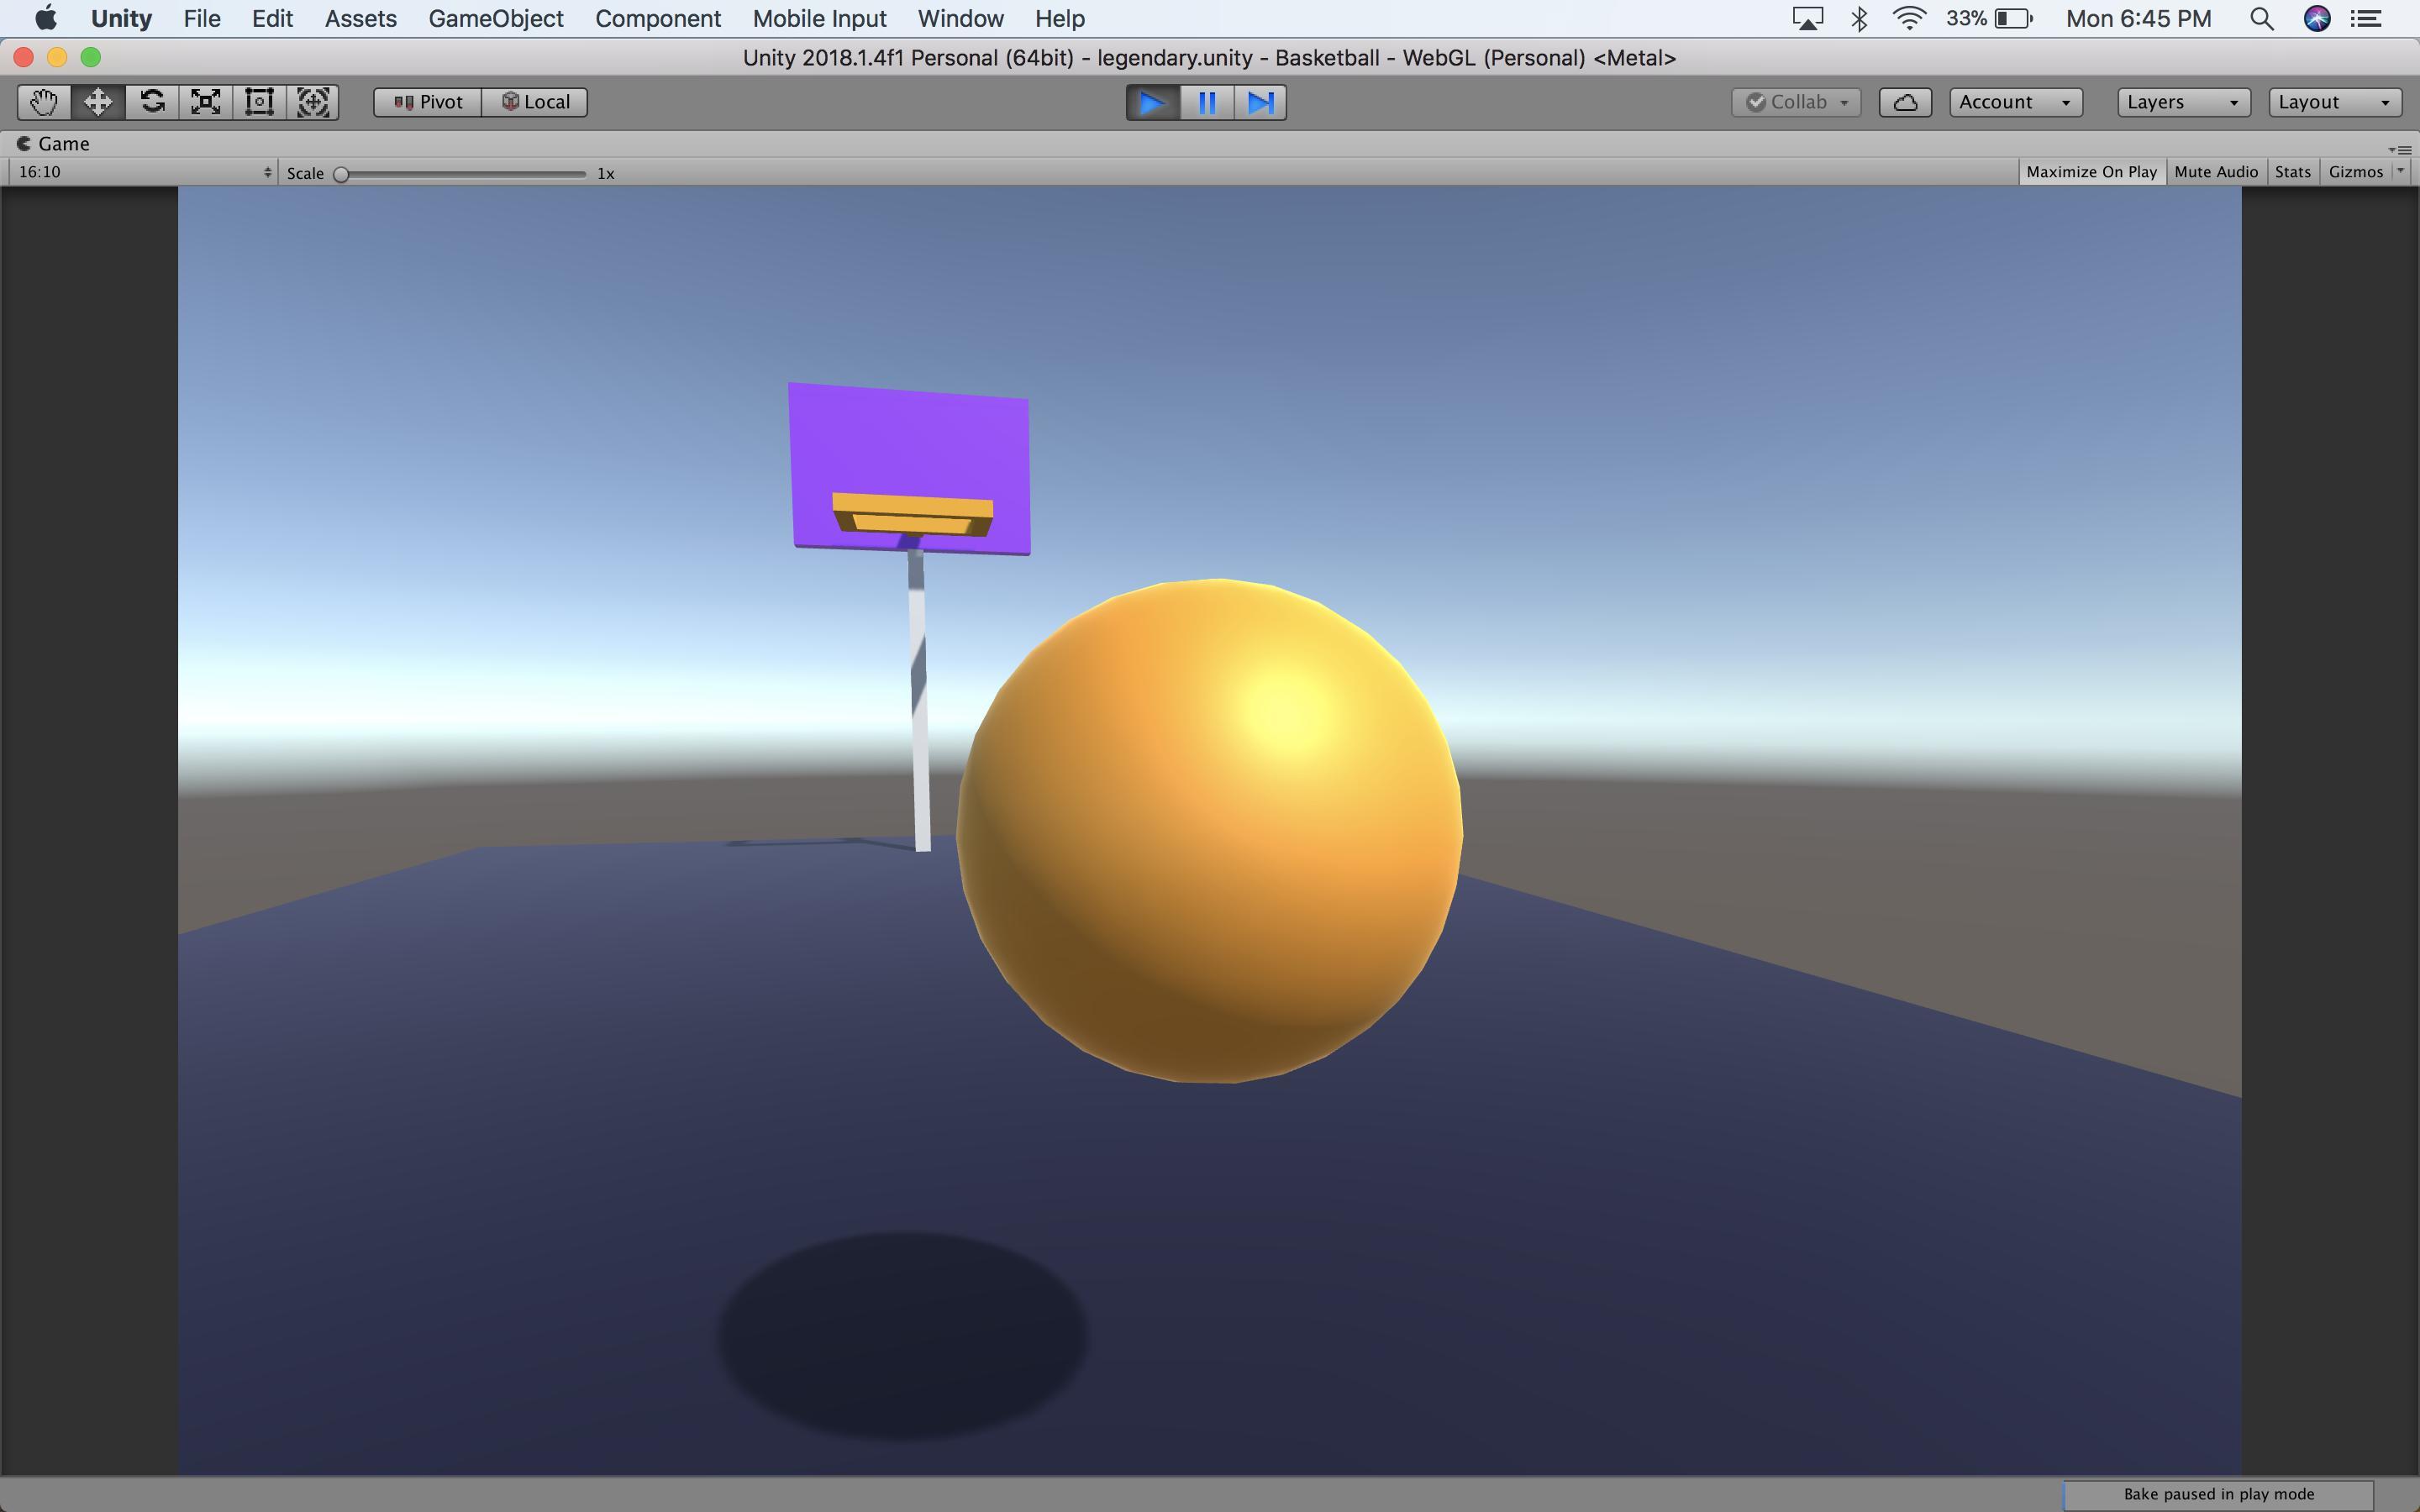
Task: Open the Mobile Input menu
Action: pos(819,18)
